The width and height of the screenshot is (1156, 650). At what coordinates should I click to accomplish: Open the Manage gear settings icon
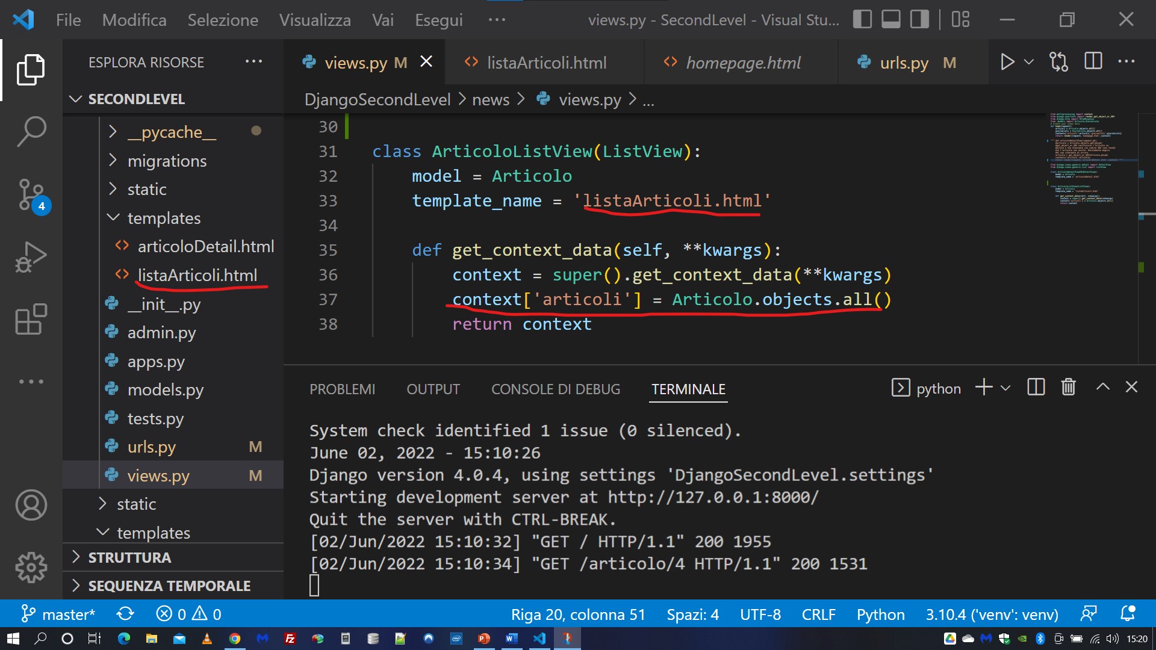point(31,568)
